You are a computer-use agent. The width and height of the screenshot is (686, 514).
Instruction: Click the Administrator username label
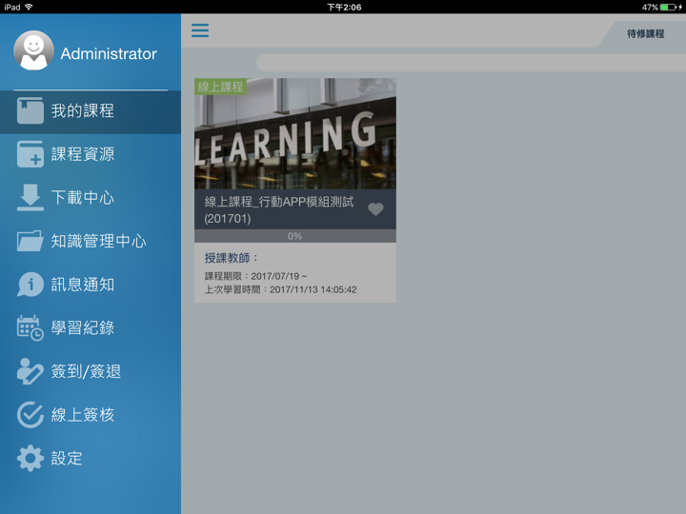(109, 54)
